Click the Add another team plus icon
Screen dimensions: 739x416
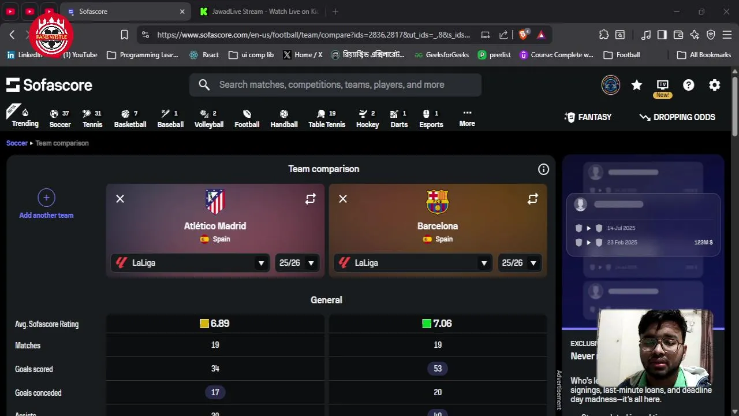tap(46, 198)
